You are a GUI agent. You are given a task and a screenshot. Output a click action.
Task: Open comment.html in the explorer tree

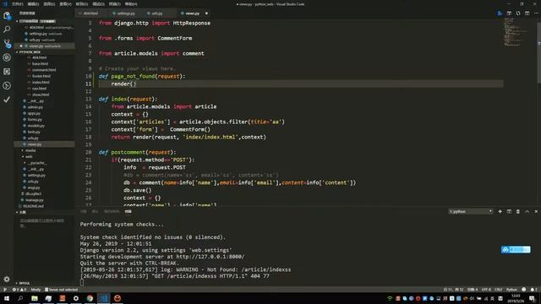pyautogui.click(x=44, y=69)
